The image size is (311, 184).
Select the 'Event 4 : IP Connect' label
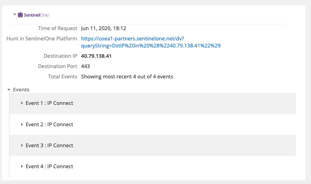pos(49,166)
